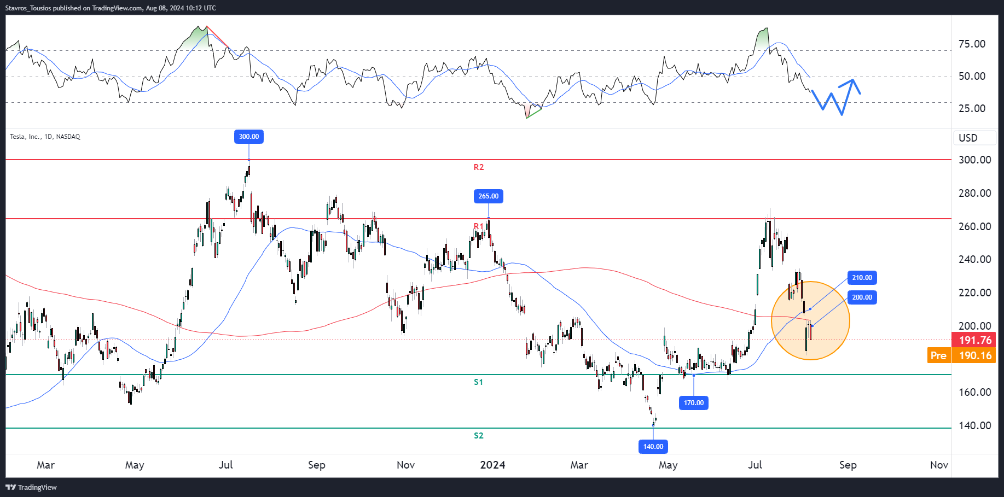Click the 191.76 last price tag
Image resolution: width=1004 pixels, height=497 pixels.
[x=975, y=340]
